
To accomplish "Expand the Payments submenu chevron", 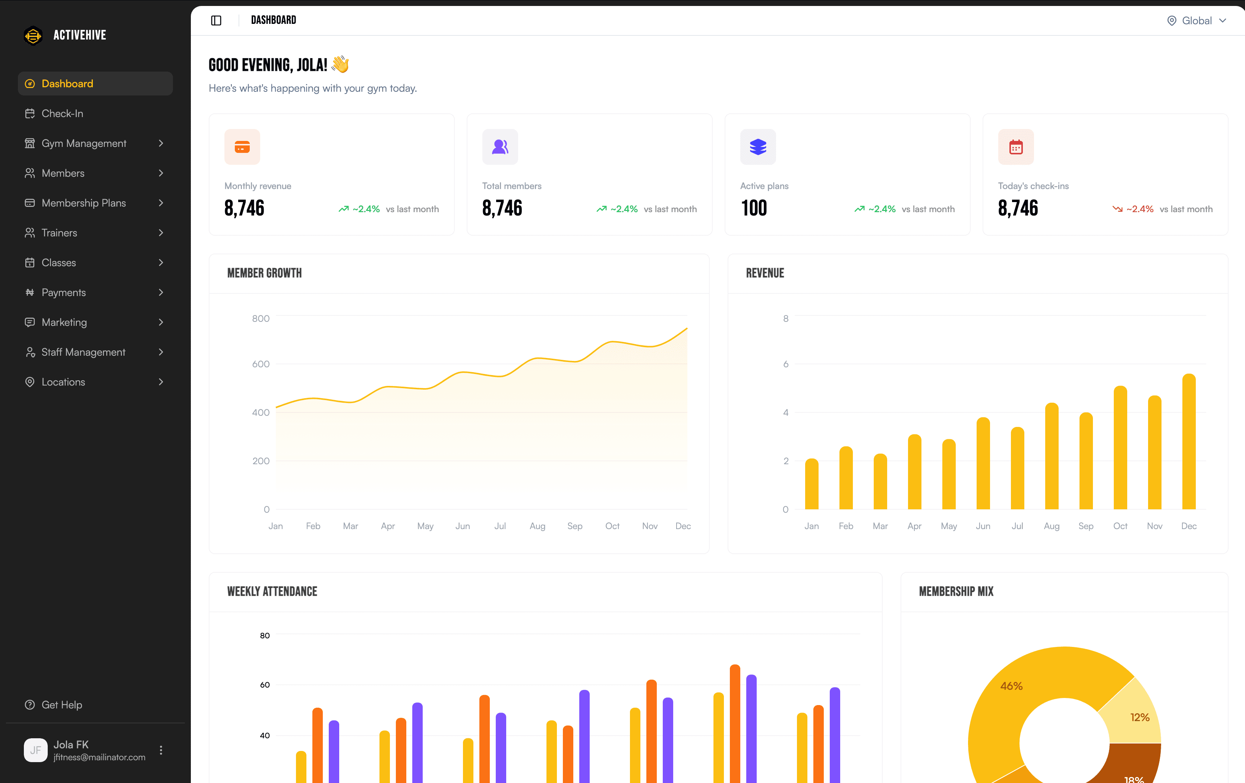I will point(161,293).
